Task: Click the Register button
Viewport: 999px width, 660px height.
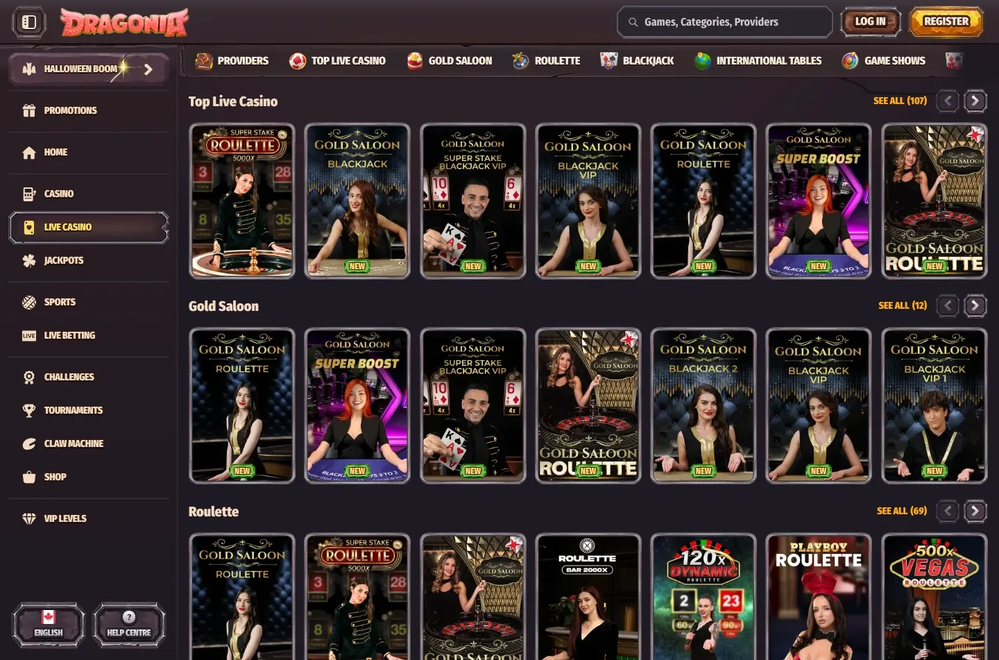Action: click(946, 21)
